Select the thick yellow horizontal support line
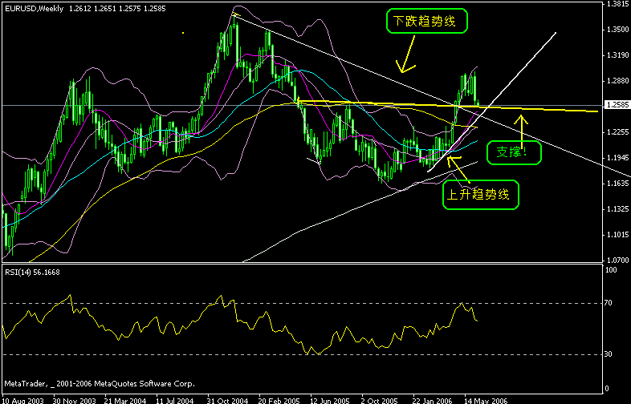The width and height of the screenshot is (631, 404). coord(447,106)
